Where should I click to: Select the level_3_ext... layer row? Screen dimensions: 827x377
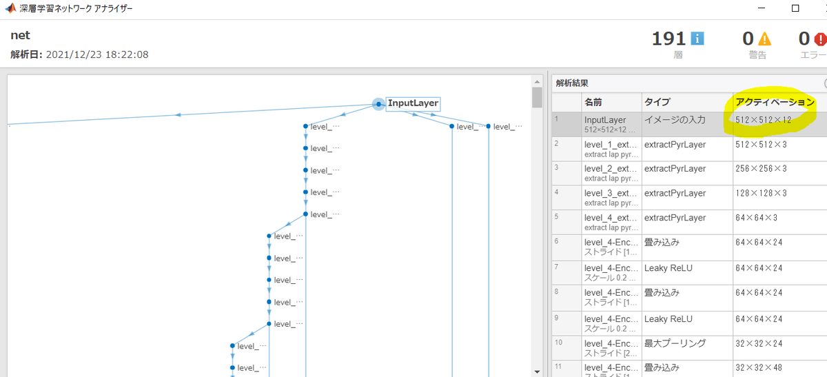click(689, 198)
